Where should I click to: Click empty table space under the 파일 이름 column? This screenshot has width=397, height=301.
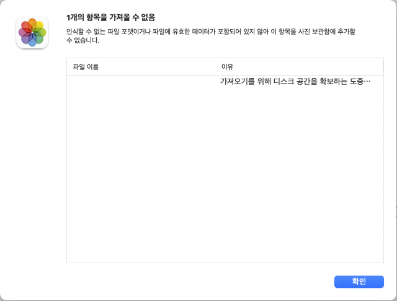coord(141,173)
